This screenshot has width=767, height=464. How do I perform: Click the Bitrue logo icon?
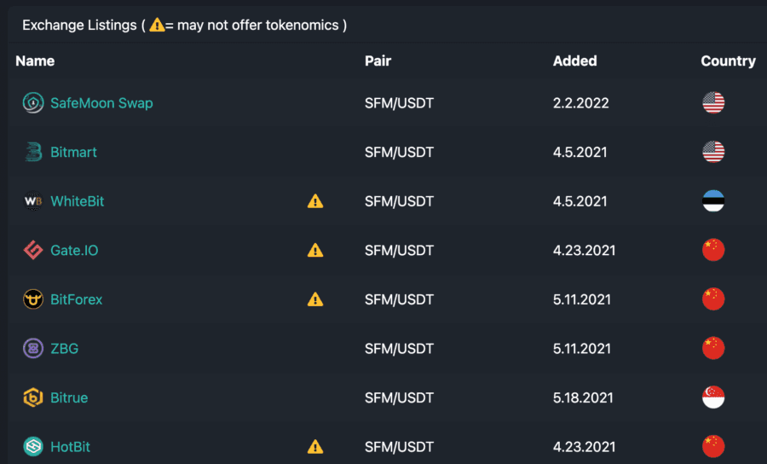[x=33, y=397]
